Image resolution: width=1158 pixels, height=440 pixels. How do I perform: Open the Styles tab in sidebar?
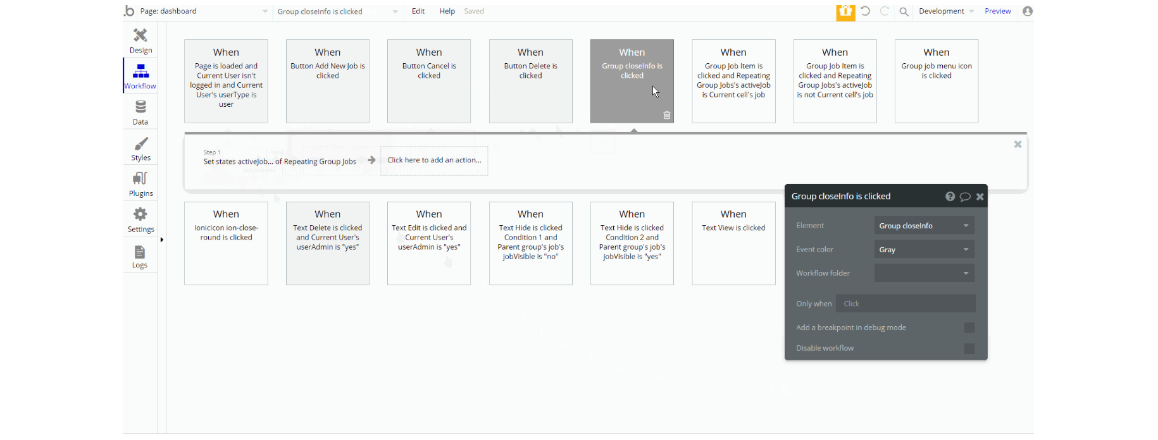[x=140, y=149]
